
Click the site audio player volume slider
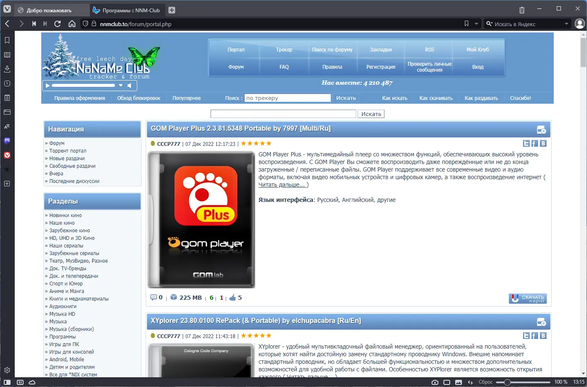(83, 85)
